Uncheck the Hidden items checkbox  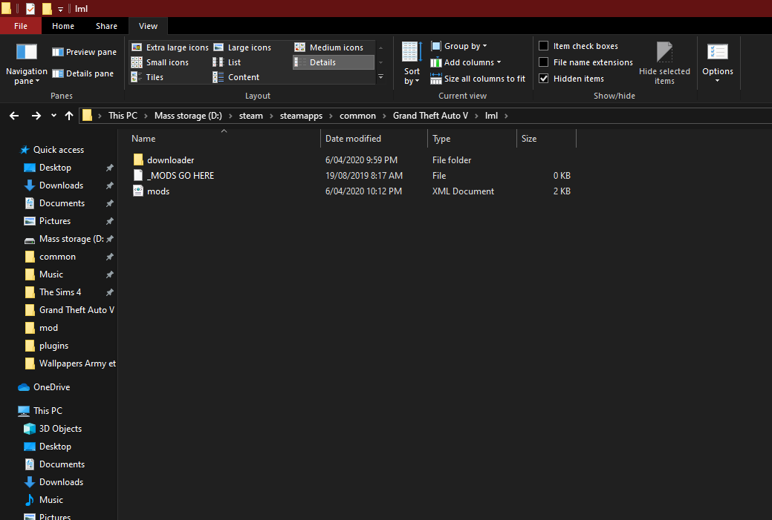[544, 78]
